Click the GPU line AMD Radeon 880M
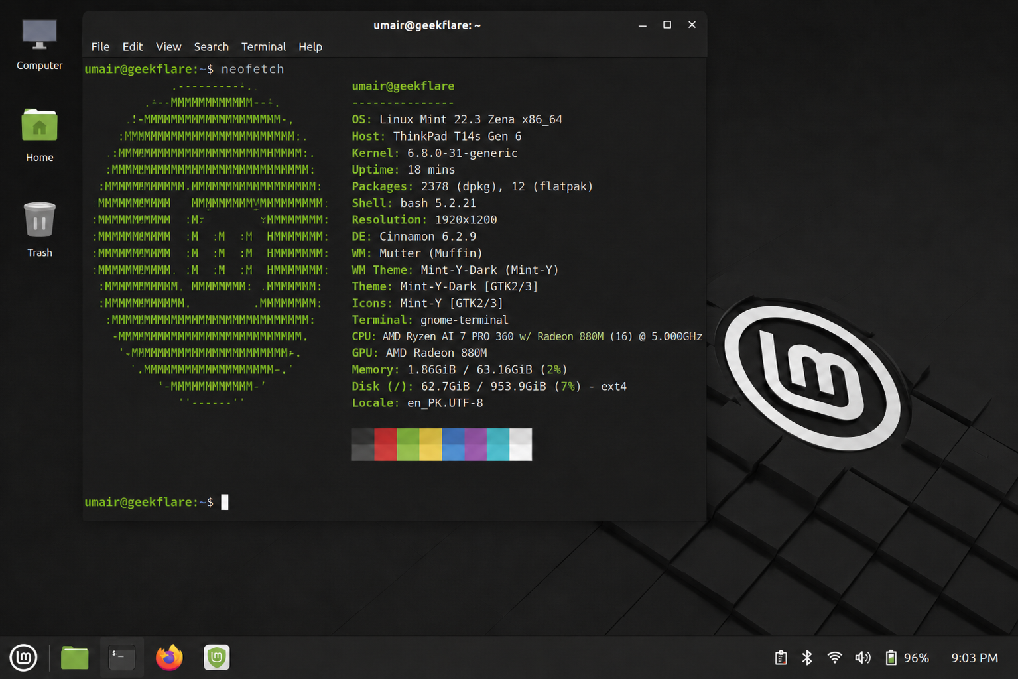This screenshot has width=1018, height=679. click(x=419, y=353)
